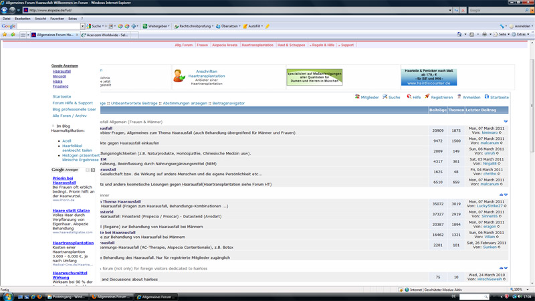Click the Mitglieder icon in forum navigation
The width and height of the screenshot is (535, 301).
pos(358,97)
